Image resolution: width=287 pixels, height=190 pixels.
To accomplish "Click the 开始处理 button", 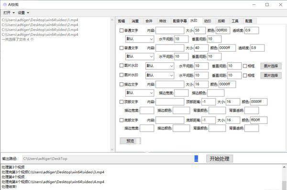I will pos(220,158).
